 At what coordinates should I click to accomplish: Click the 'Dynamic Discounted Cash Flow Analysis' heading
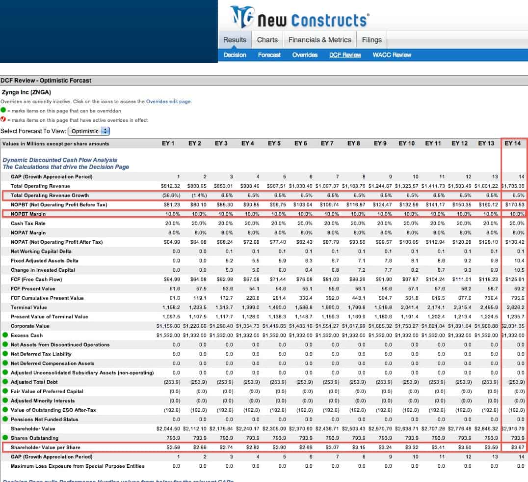60,160
